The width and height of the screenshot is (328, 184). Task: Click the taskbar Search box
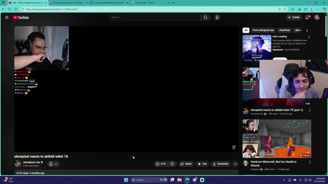(149, 180)
